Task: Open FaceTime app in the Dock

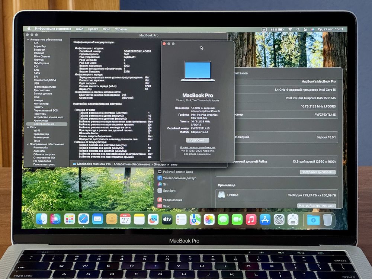Action: coord(237,219)
